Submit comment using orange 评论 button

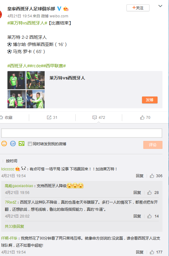(153, 145)
